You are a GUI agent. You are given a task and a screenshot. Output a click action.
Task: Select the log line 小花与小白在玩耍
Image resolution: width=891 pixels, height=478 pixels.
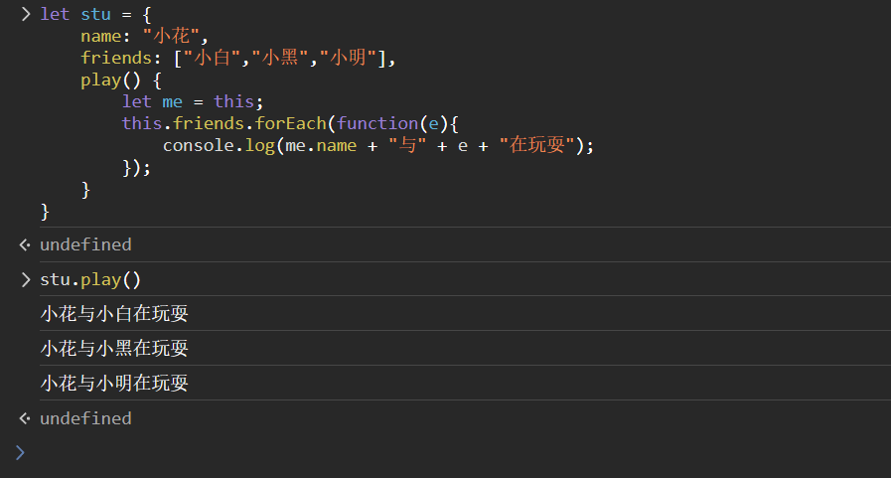(x=114, y=314)
